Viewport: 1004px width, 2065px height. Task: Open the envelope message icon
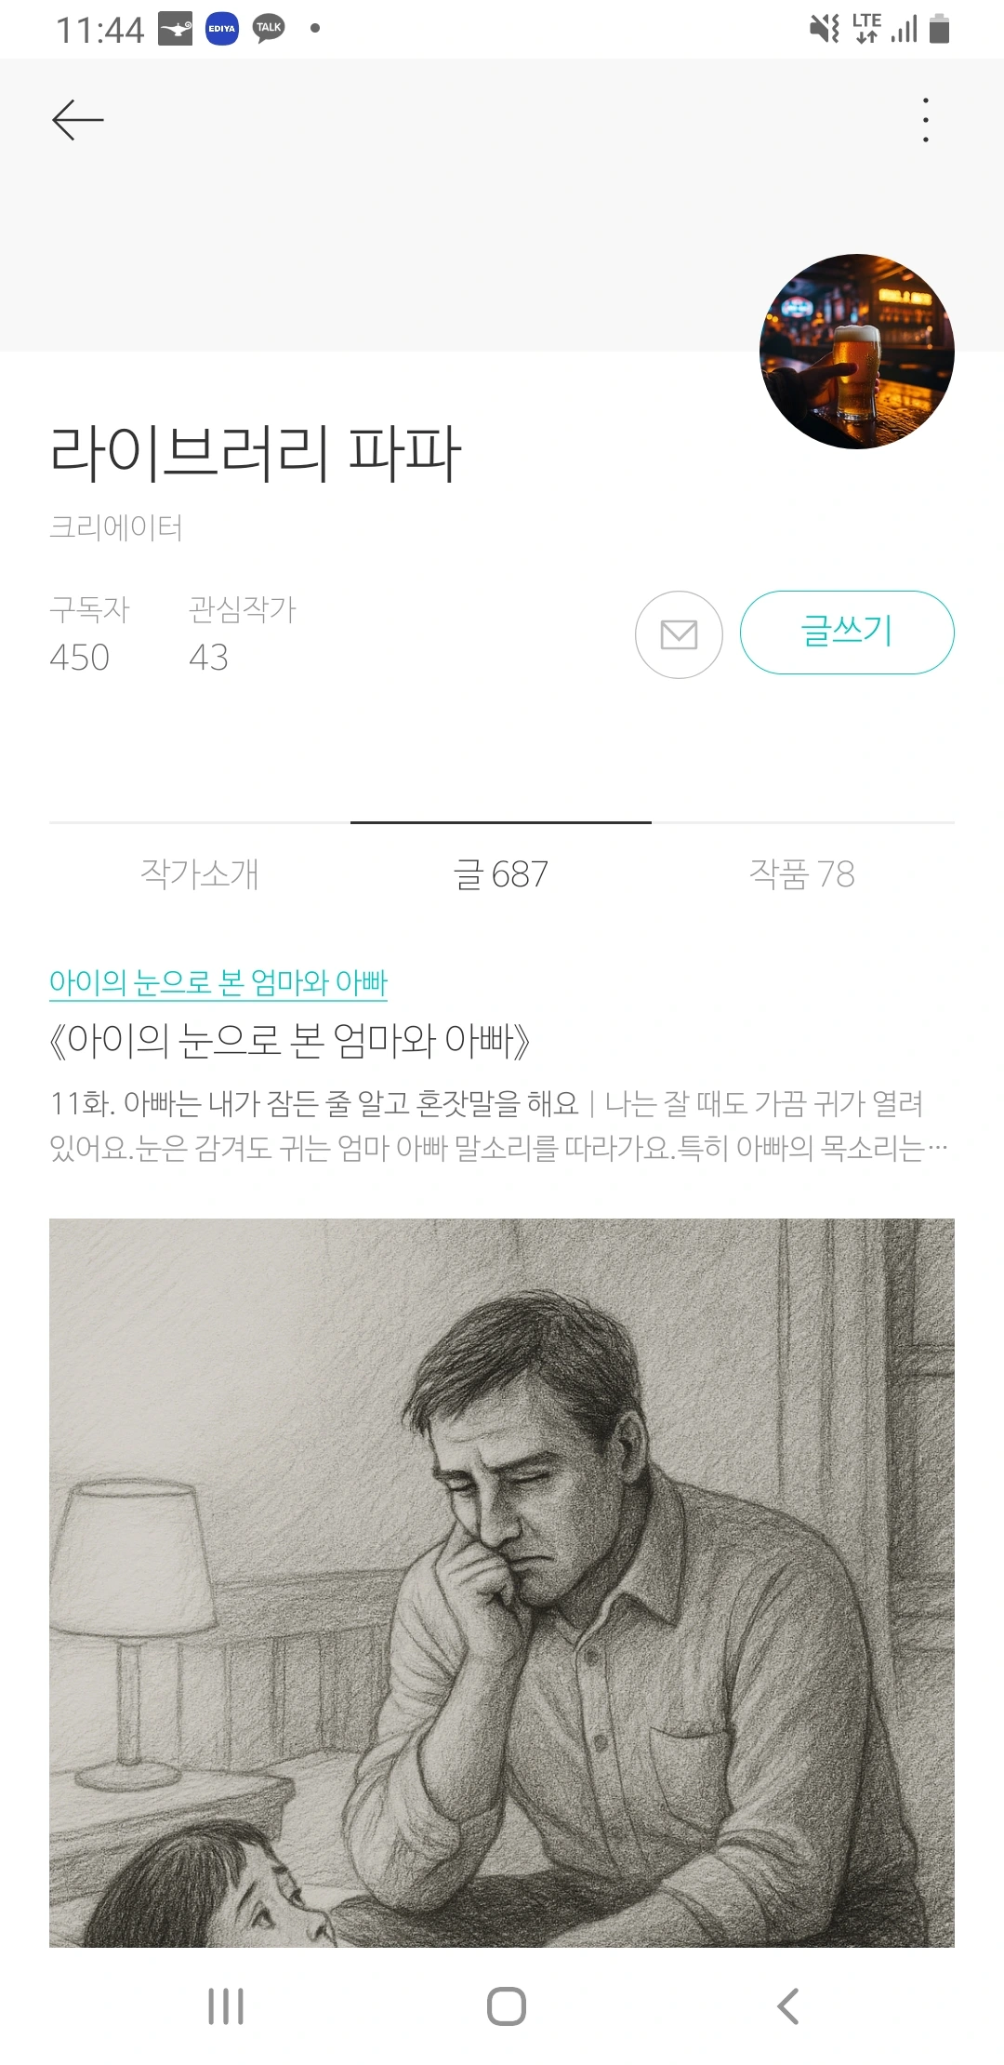679,634
